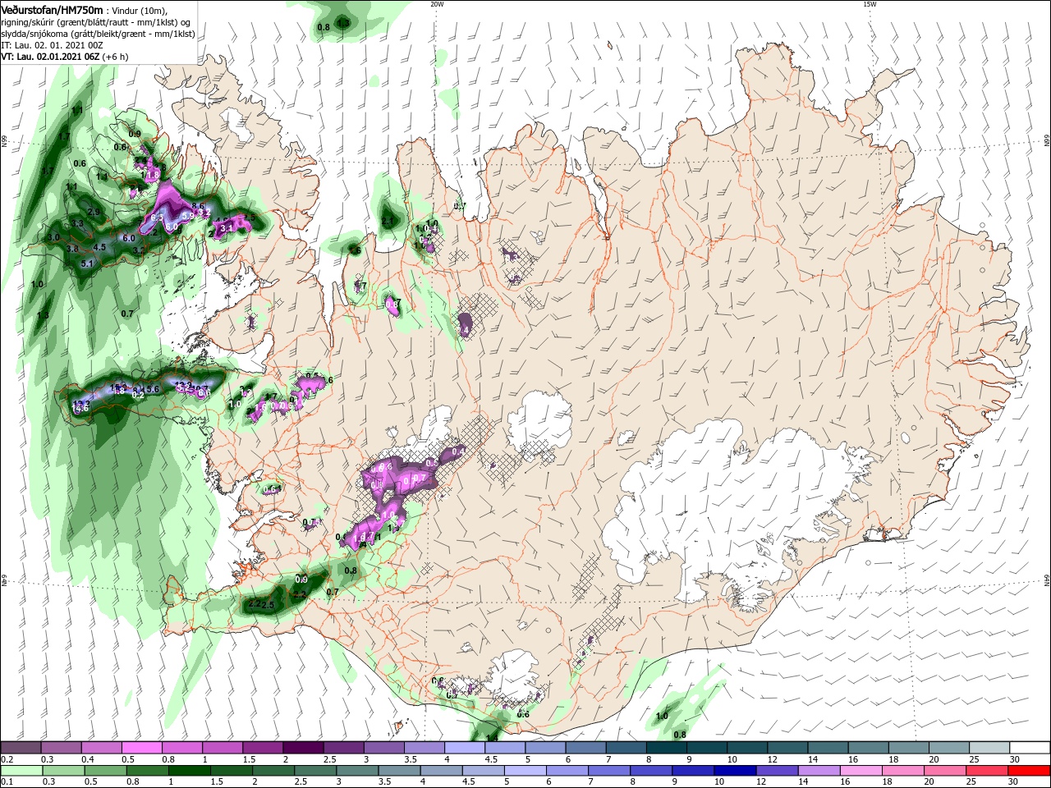Pick the violet rain swatch labeled 14
The height and width of the screenshot is (788, 1051).
pyautogui.click(x=818, y=771)
